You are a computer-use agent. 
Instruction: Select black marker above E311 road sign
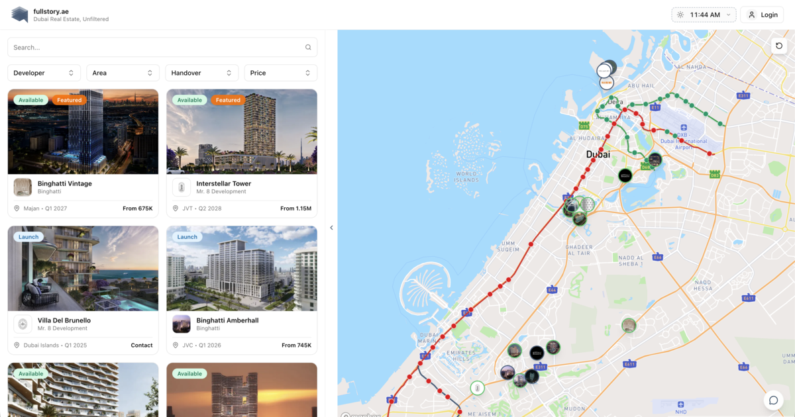tap(537, 353)
